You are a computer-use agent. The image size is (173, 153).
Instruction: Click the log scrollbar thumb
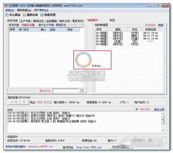pyautogui.click(x=163, y=120)
